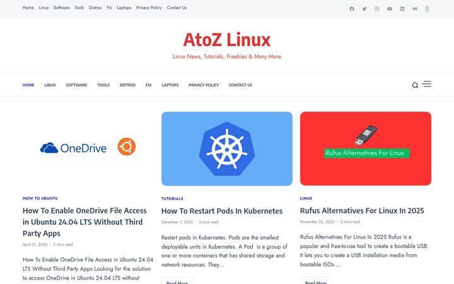Viewport: 454px width, 284px height.
Task: Select DISTROS in main navigation bar
Action: pos(127,85)
